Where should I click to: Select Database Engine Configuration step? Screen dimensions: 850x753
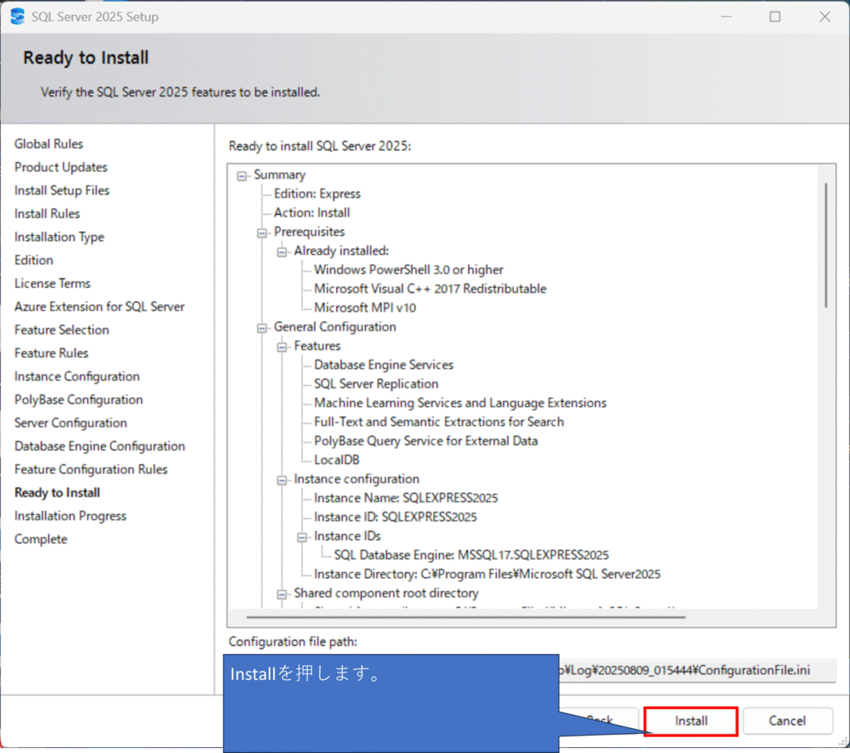[x=100, y=446]
